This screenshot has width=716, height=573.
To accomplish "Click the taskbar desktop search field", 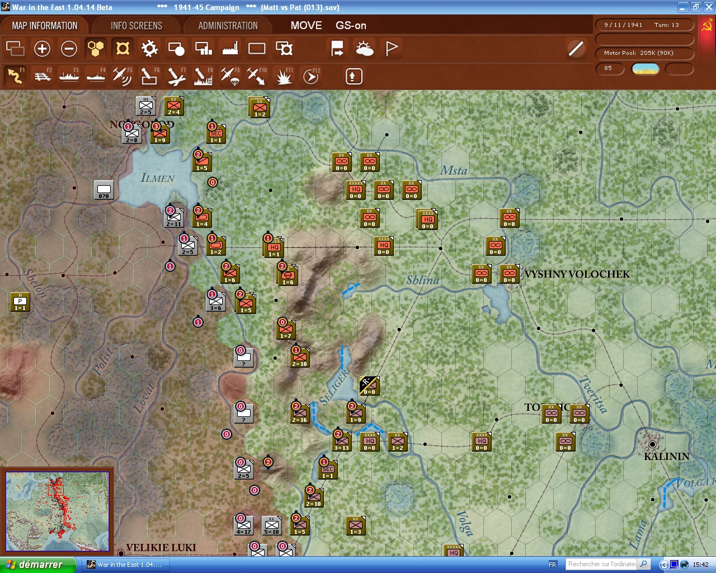I will pyautogui.click(x=602, y=564).
